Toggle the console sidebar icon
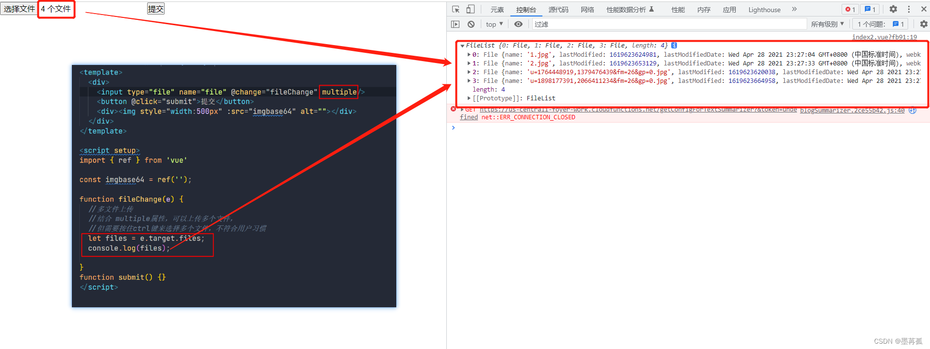 coord(455,24)
